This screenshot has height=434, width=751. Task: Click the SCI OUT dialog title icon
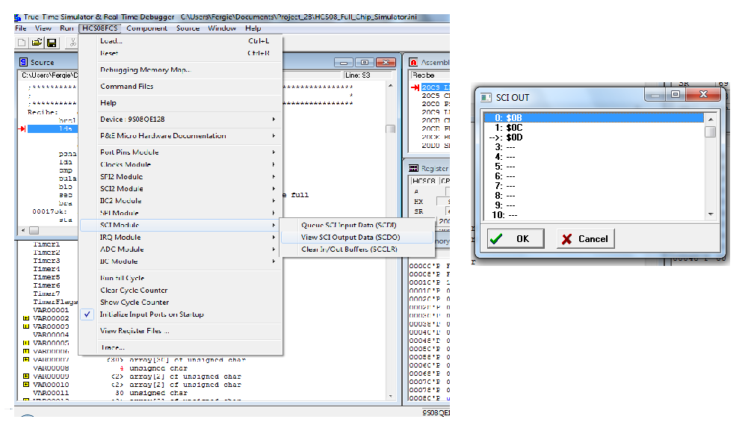(486, 97)
